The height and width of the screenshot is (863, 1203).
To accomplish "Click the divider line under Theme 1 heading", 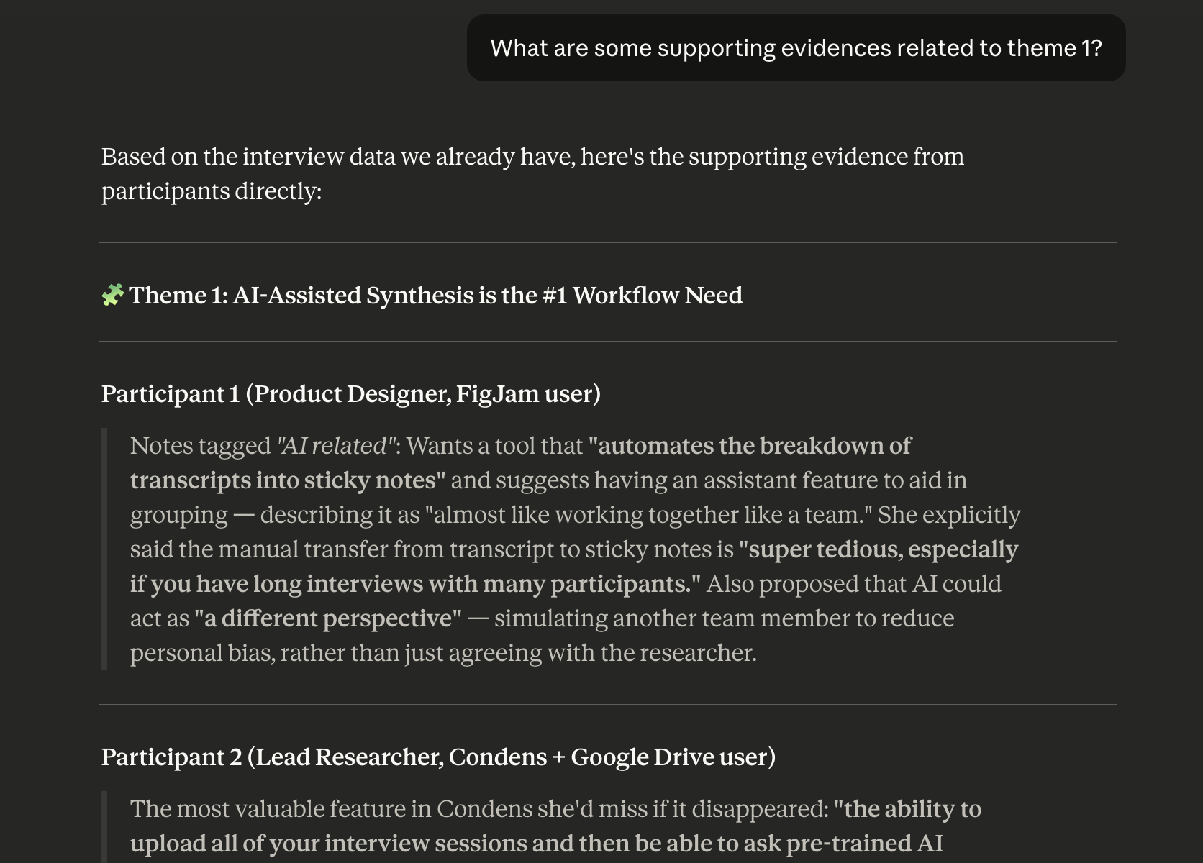I will click(x=608, y=342).
